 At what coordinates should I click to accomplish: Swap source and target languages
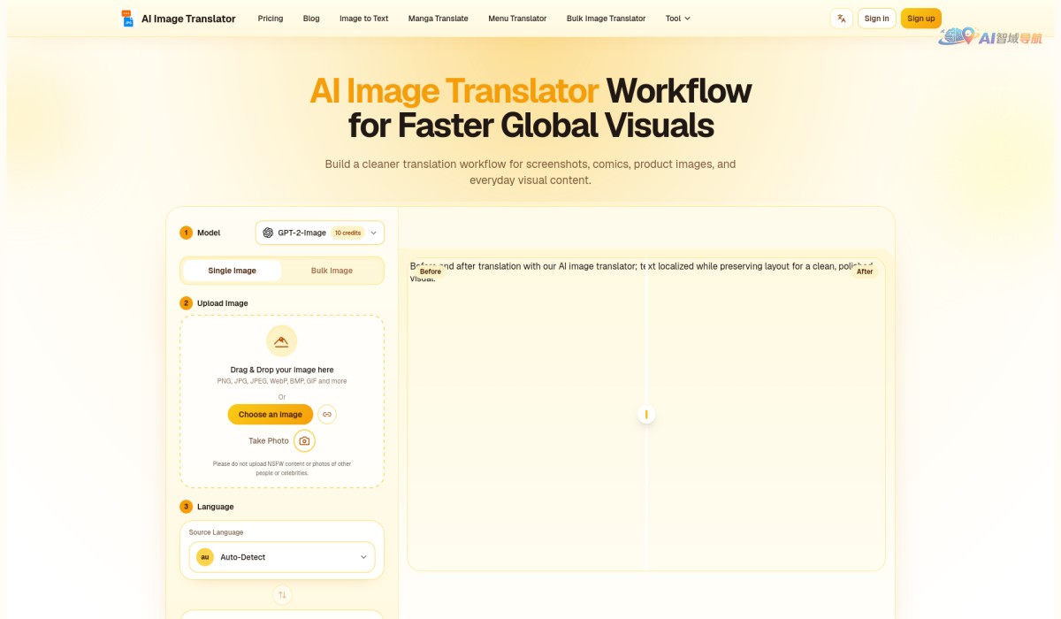(x=282, y=595)
